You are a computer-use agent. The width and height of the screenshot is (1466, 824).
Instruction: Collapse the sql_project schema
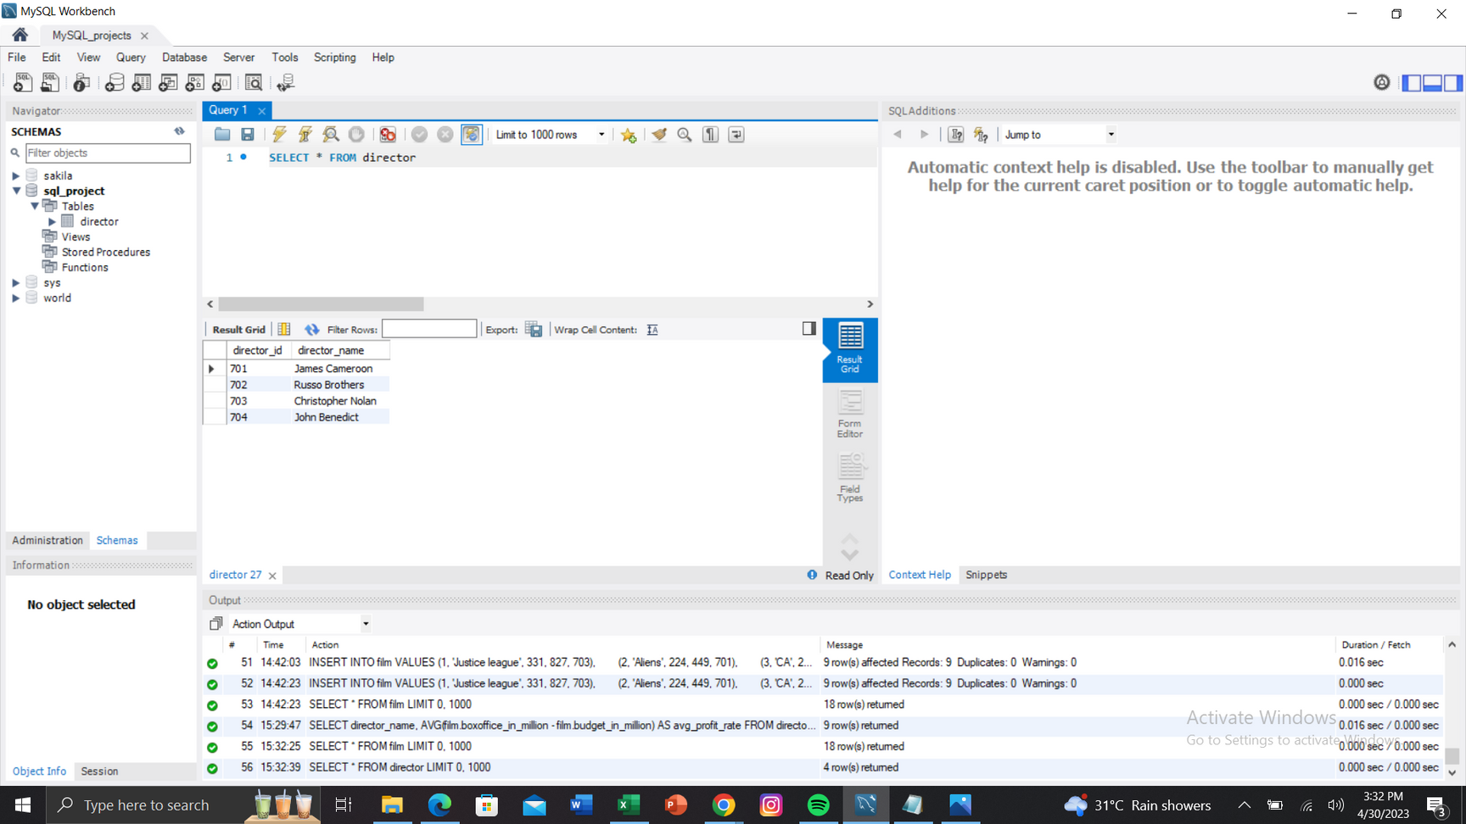(15, 191)
